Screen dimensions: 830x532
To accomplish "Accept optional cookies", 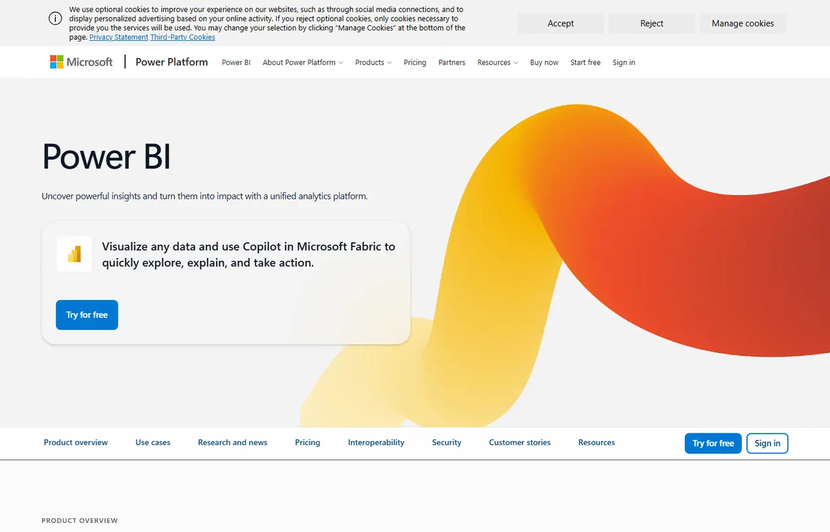I will tap(560, 23).
